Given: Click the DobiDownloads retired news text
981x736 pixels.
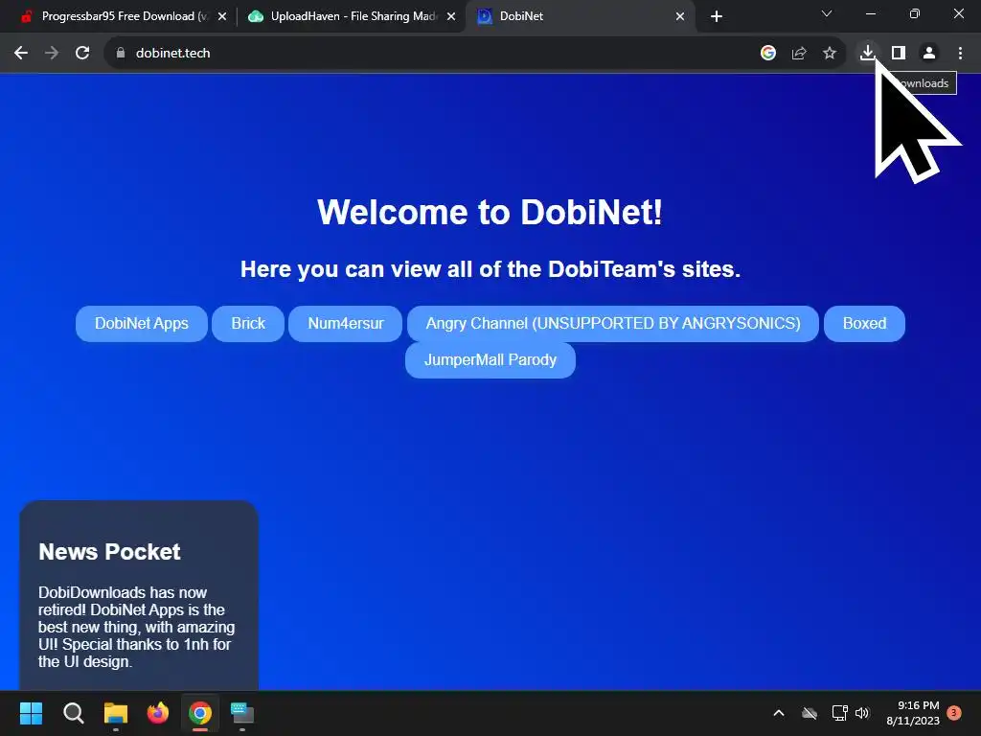Looking at the screenshot, I should (x=136, y=627).
